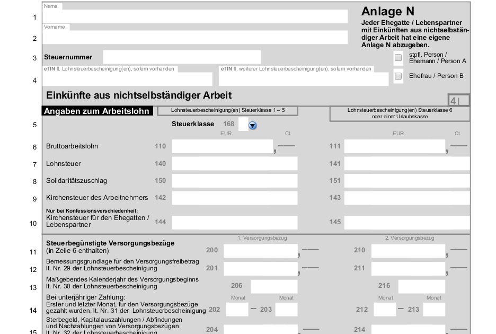Click the Steuerklasse 168 field
Image resolution: width=496 pixels, height=334 pixels.
pyautogui.click(x=243, y=124)
